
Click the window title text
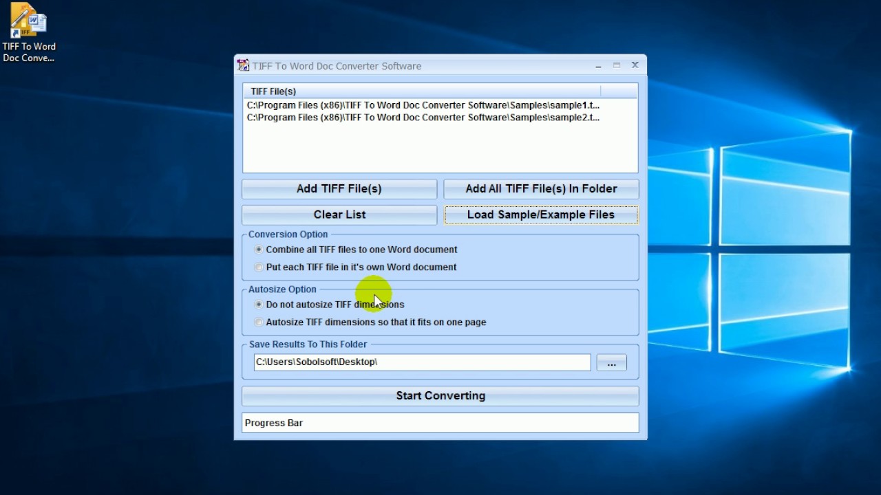click(x=337, y=66)
